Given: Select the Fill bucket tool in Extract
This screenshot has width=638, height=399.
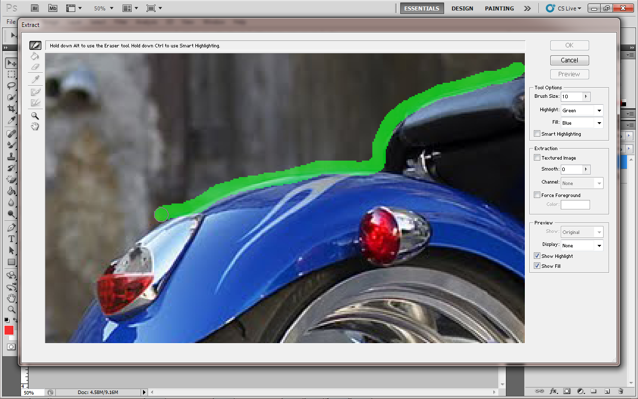Looking at the screenshot, I should click(x=35, y=56).
